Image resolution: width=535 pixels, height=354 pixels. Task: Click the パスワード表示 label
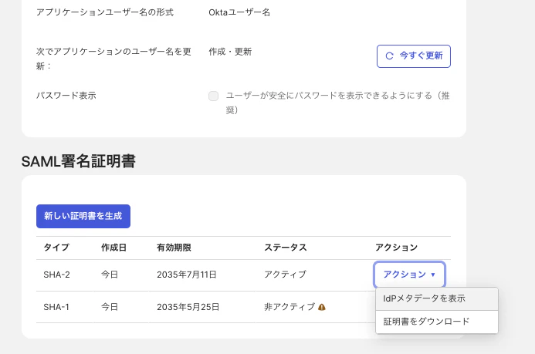(x=66, y=96)
